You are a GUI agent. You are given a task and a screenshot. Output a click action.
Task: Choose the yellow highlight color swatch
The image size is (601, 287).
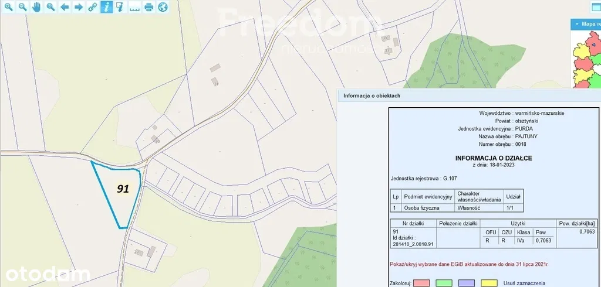tap(489, 282)
